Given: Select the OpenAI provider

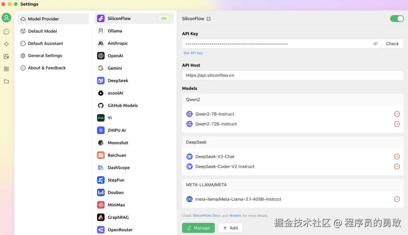Looking at the screenshot, I should click(134, 56).
